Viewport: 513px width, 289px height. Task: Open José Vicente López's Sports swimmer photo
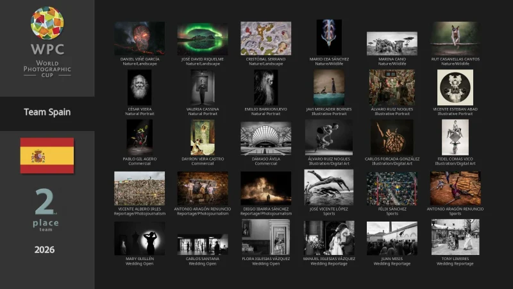tap(329, 188)
